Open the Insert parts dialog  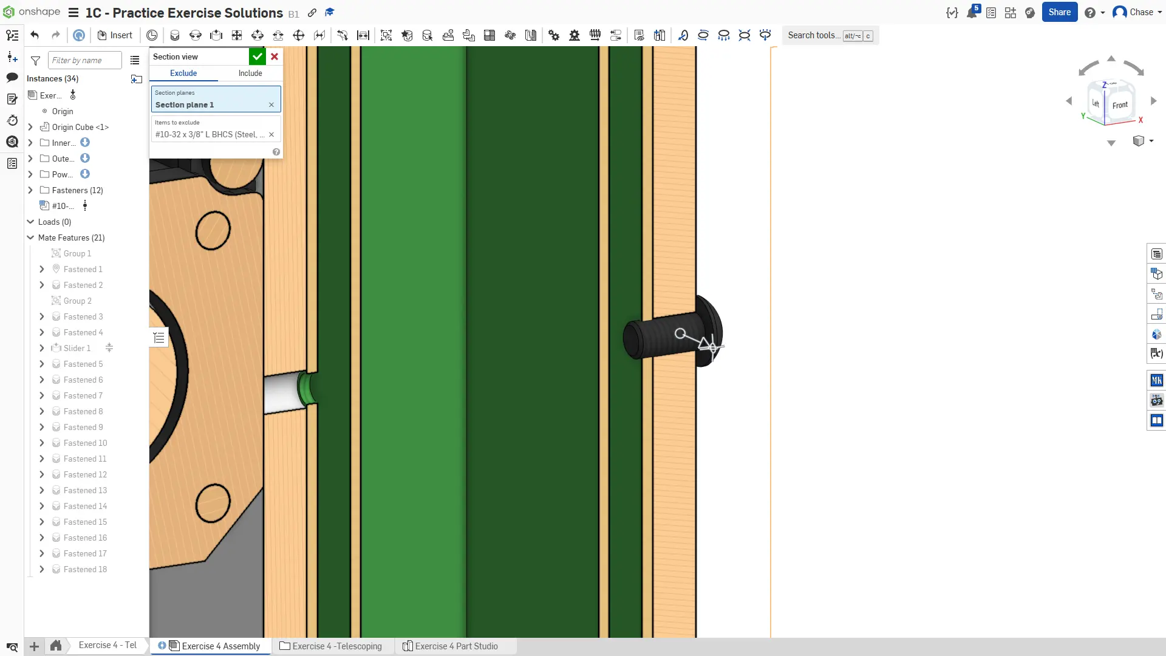point(115,35)
